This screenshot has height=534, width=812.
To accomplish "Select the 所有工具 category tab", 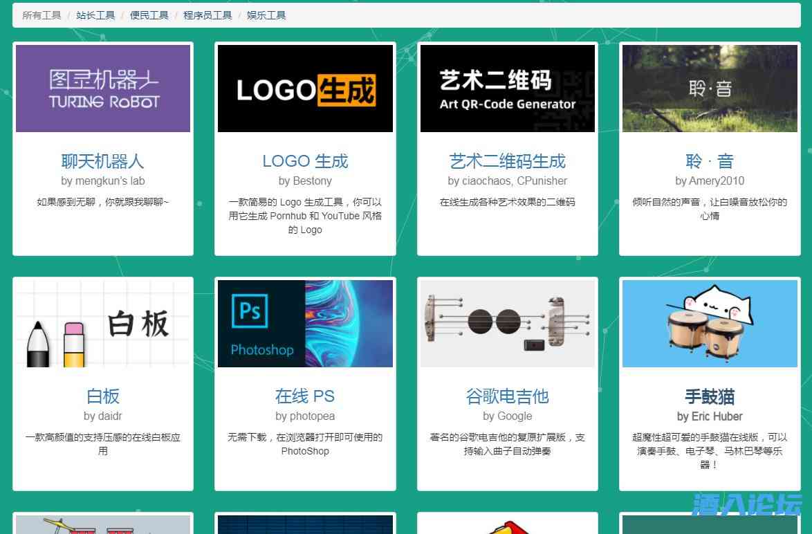I will pos(41,15).
